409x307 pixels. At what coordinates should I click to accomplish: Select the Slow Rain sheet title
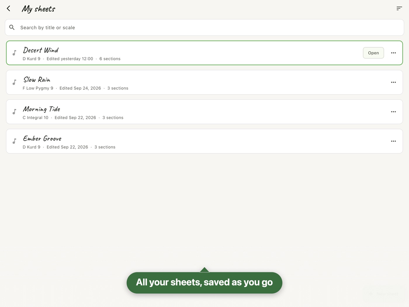coord(37,80)
